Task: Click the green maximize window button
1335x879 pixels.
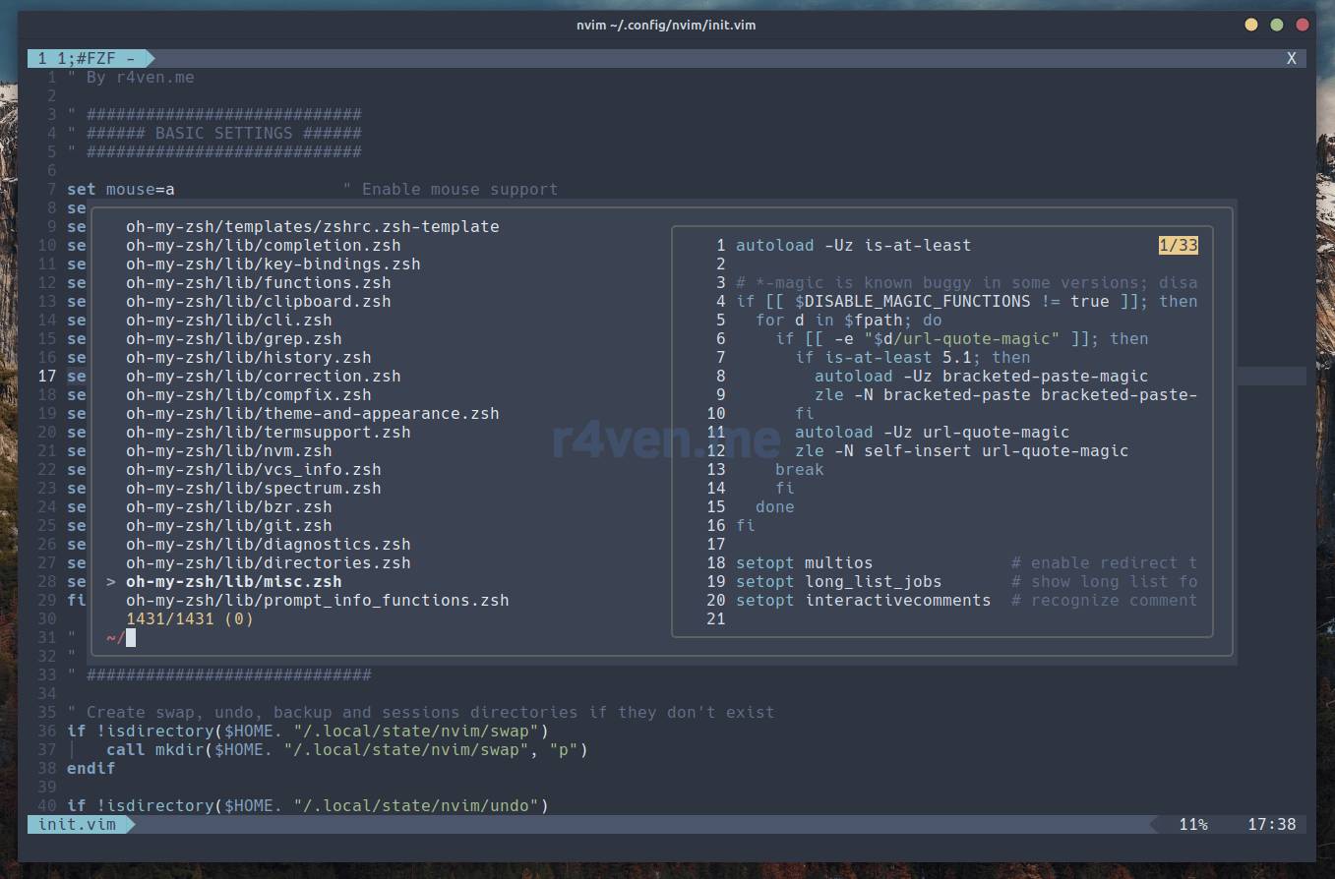Action: (x=1276, y=25)
